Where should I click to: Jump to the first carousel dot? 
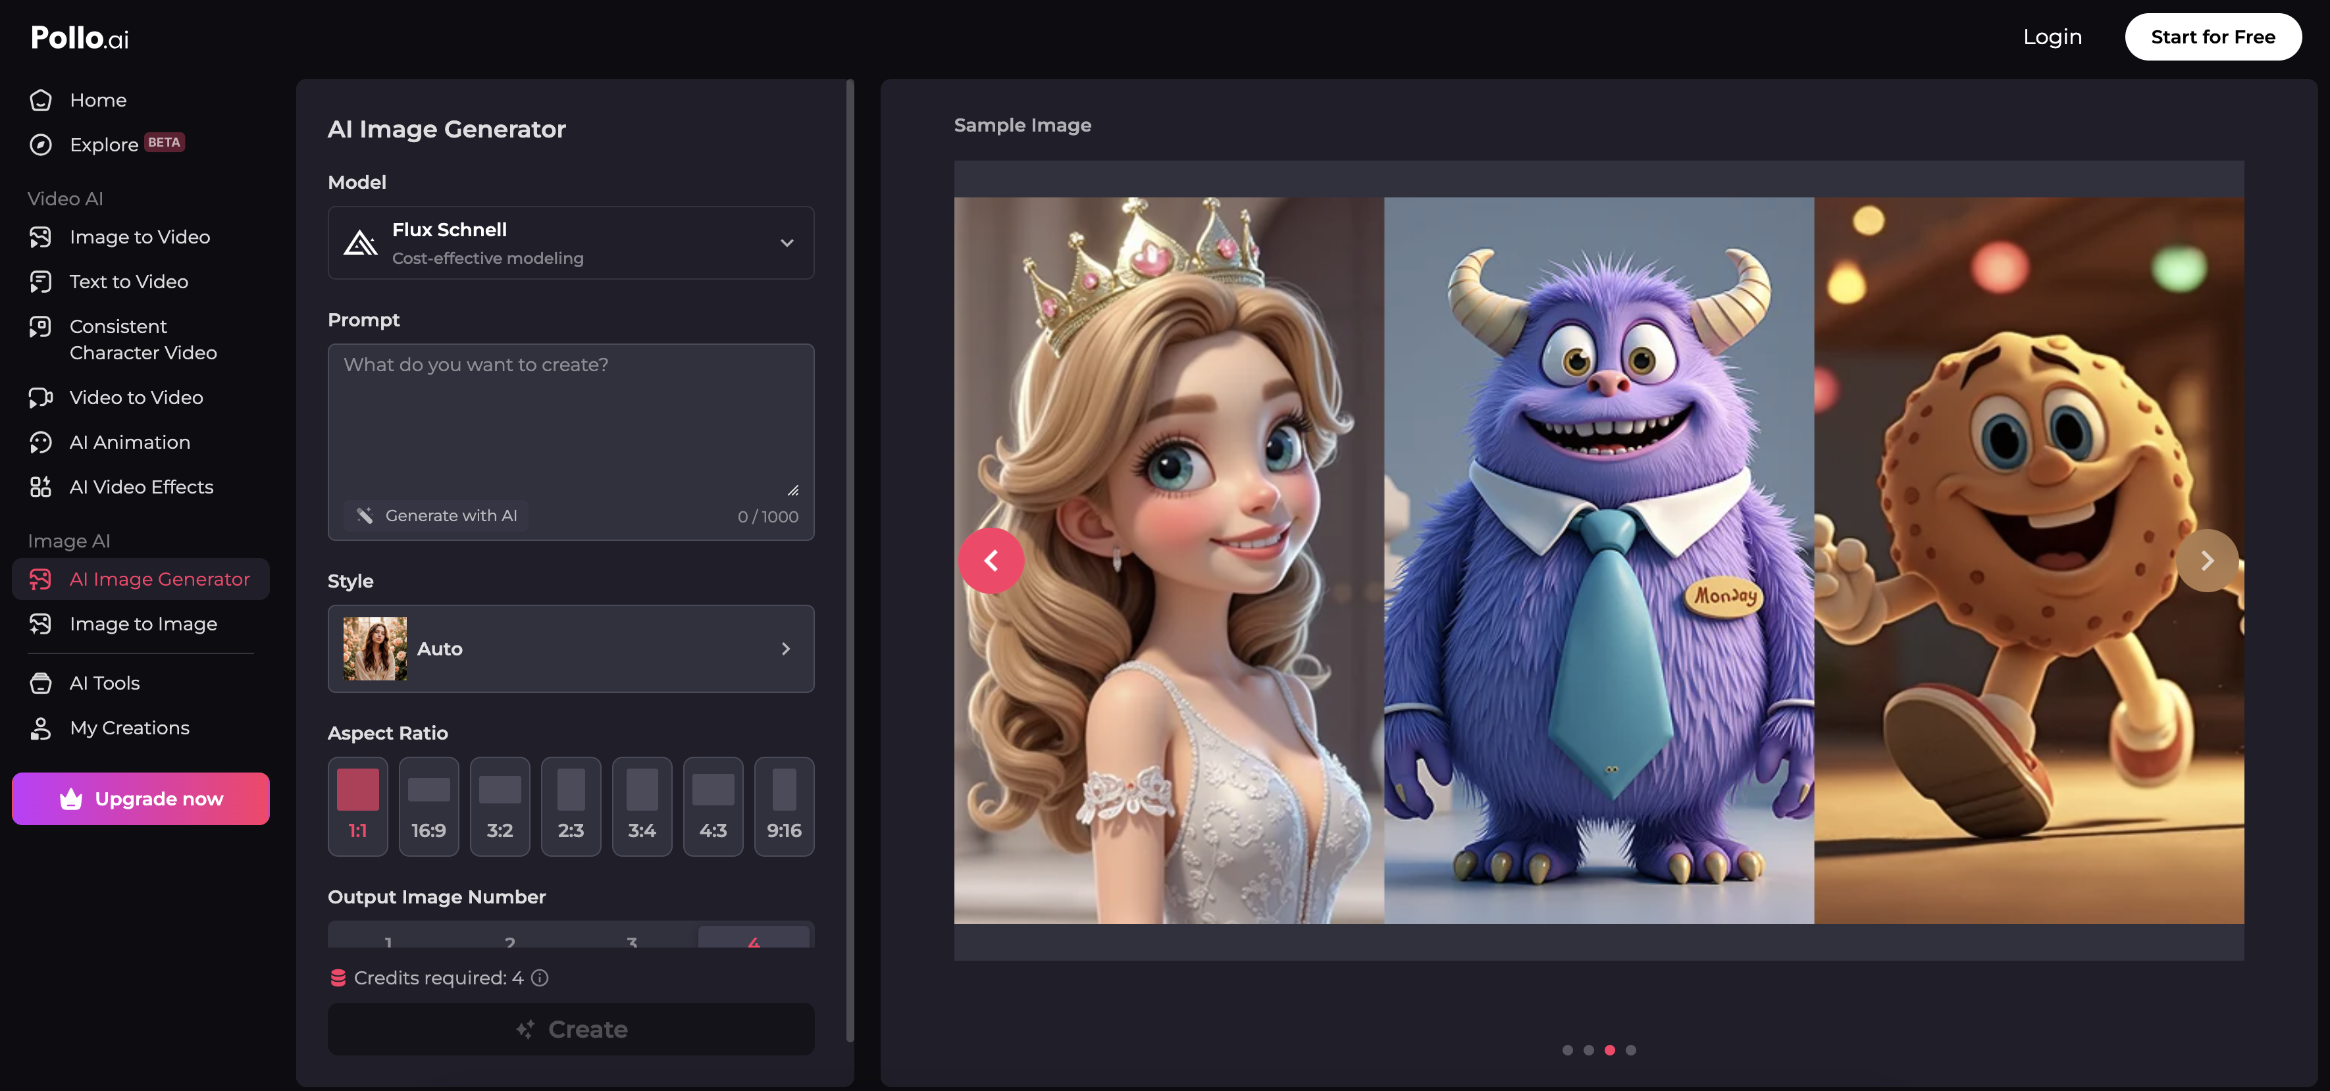tap(1568, 1050)
